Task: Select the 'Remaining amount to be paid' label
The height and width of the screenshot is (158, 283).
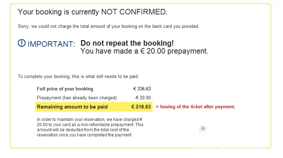Action: pos(72,107)
